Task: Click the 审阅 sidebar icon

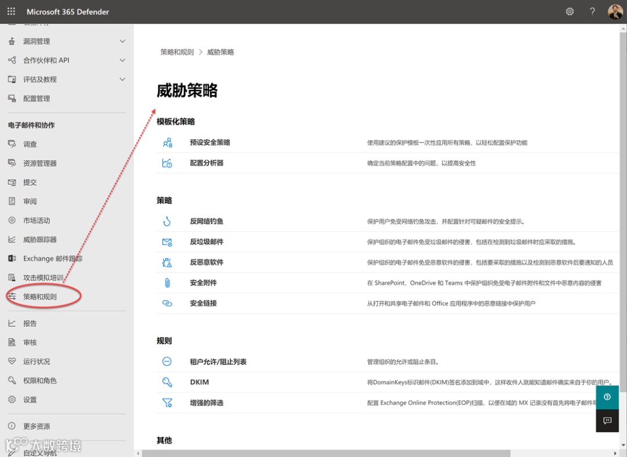Action: pos(12,201)
